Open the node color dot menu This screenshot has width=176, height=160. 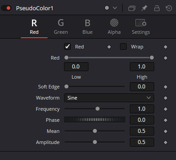pos(107,8)
